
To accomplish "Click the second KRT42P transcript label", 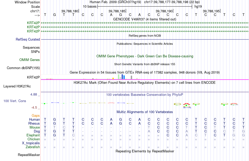I will (x=33, y=27).
